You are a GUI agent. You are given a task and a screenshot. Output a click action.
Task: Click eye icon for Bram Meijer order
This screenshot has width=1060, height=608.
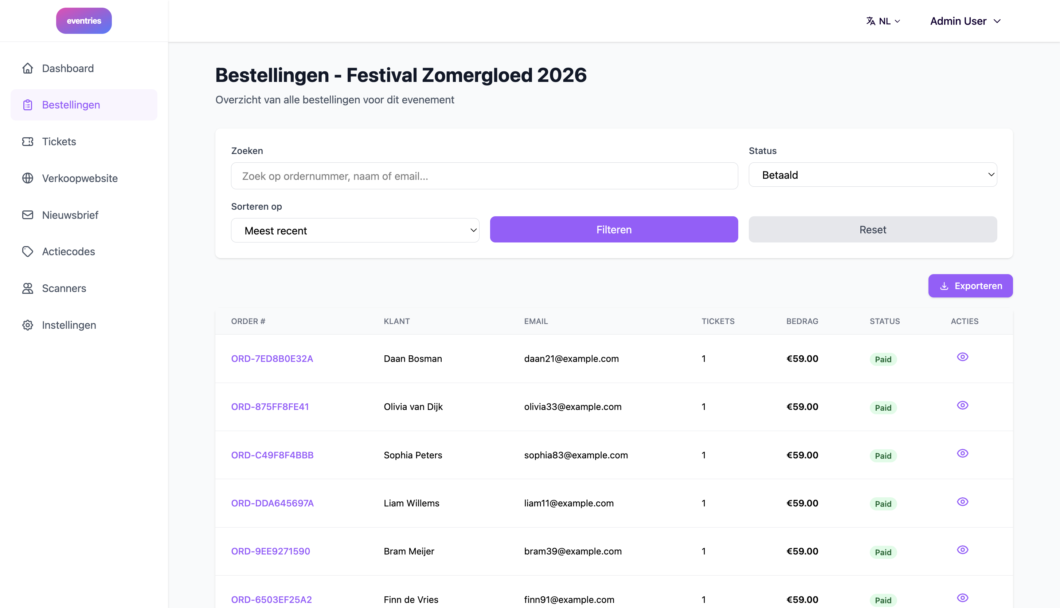point(963,550)
